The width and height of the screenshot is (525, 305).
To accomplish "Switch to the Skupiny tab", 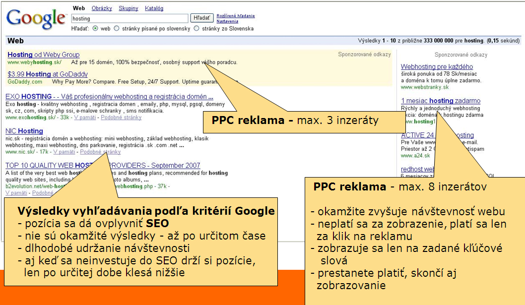I will [129, 8].
